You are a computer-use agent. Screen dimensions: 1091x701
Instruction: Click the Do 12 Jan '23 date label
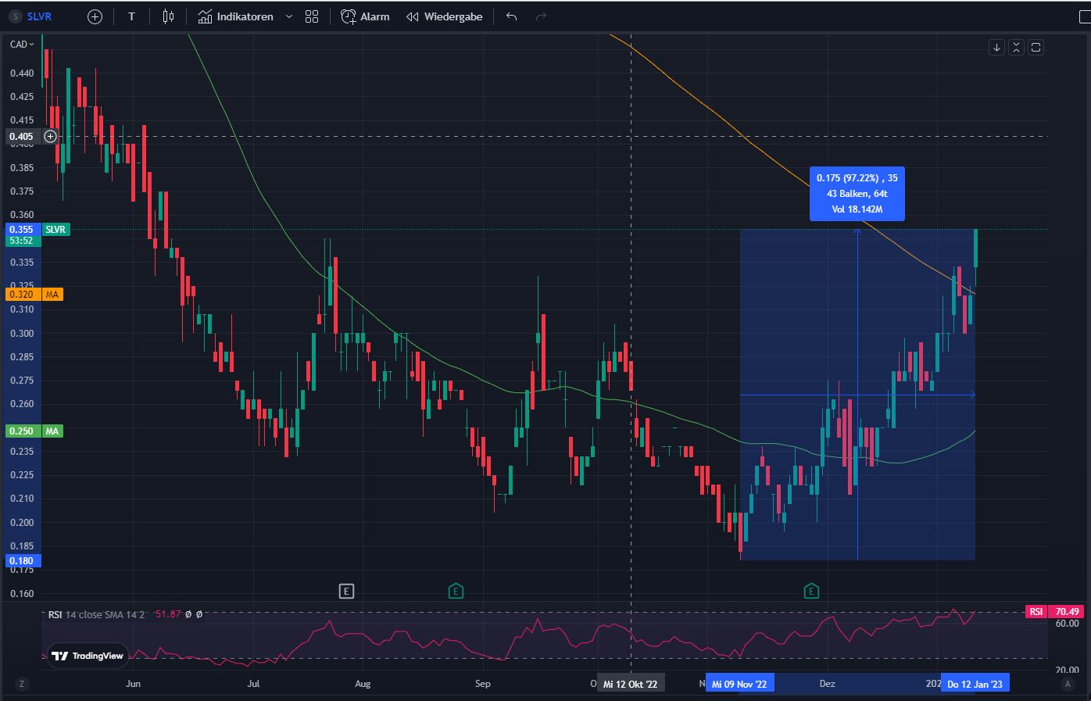[x=975, y=684]
